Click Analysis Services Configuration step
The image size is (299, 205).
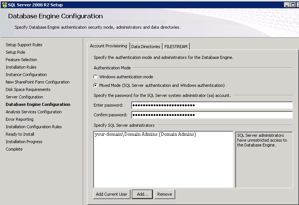(34, 112)
